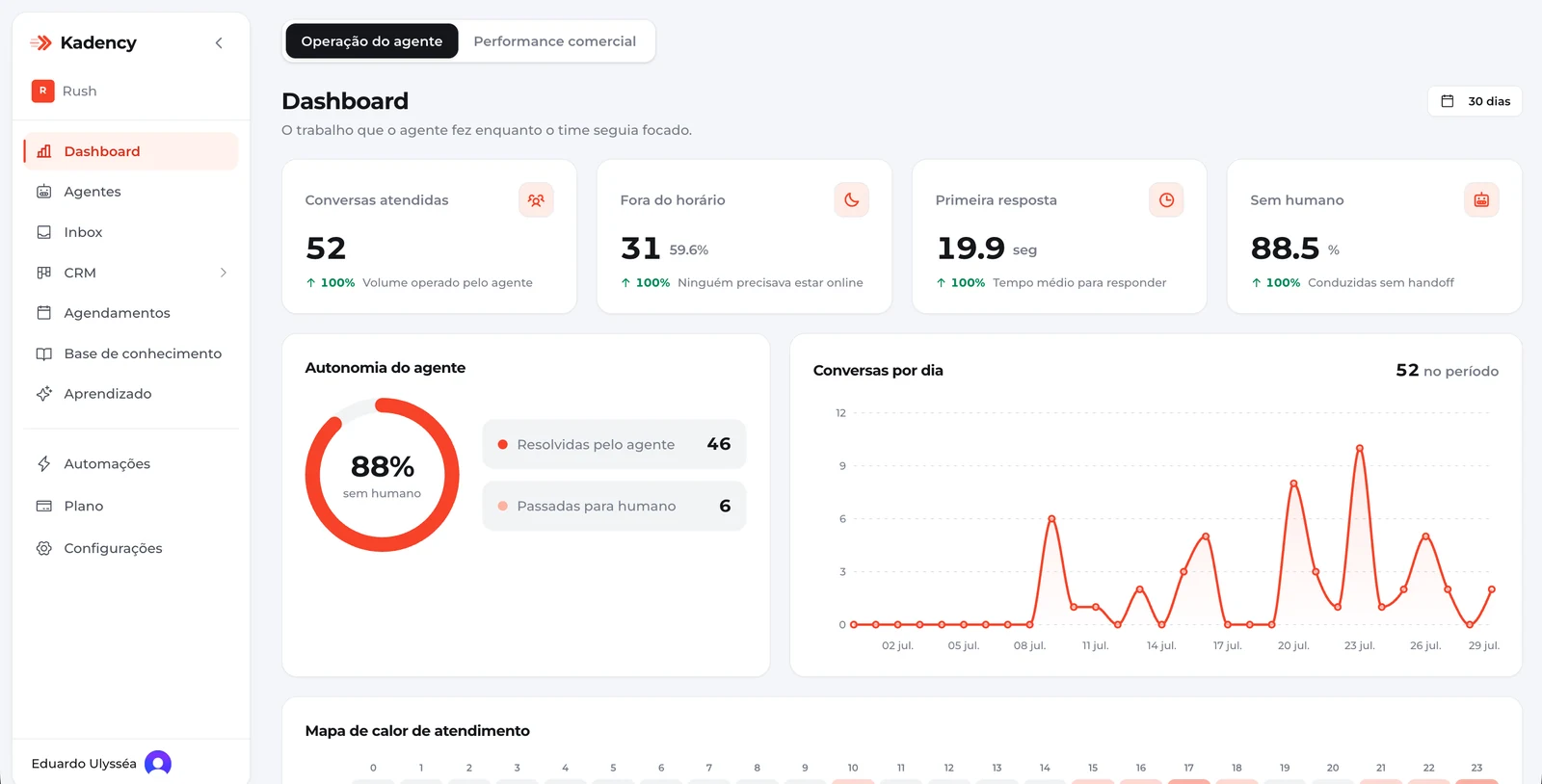Screen dimensions: 1542x784
Task: Click the chart peak point at 20 jul.
Action: [x=1293, y=483]
